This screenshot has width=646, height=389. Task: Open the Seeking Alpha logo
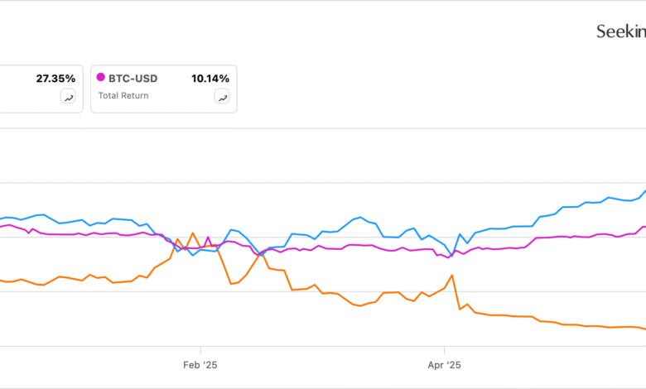tap(620, 31)
